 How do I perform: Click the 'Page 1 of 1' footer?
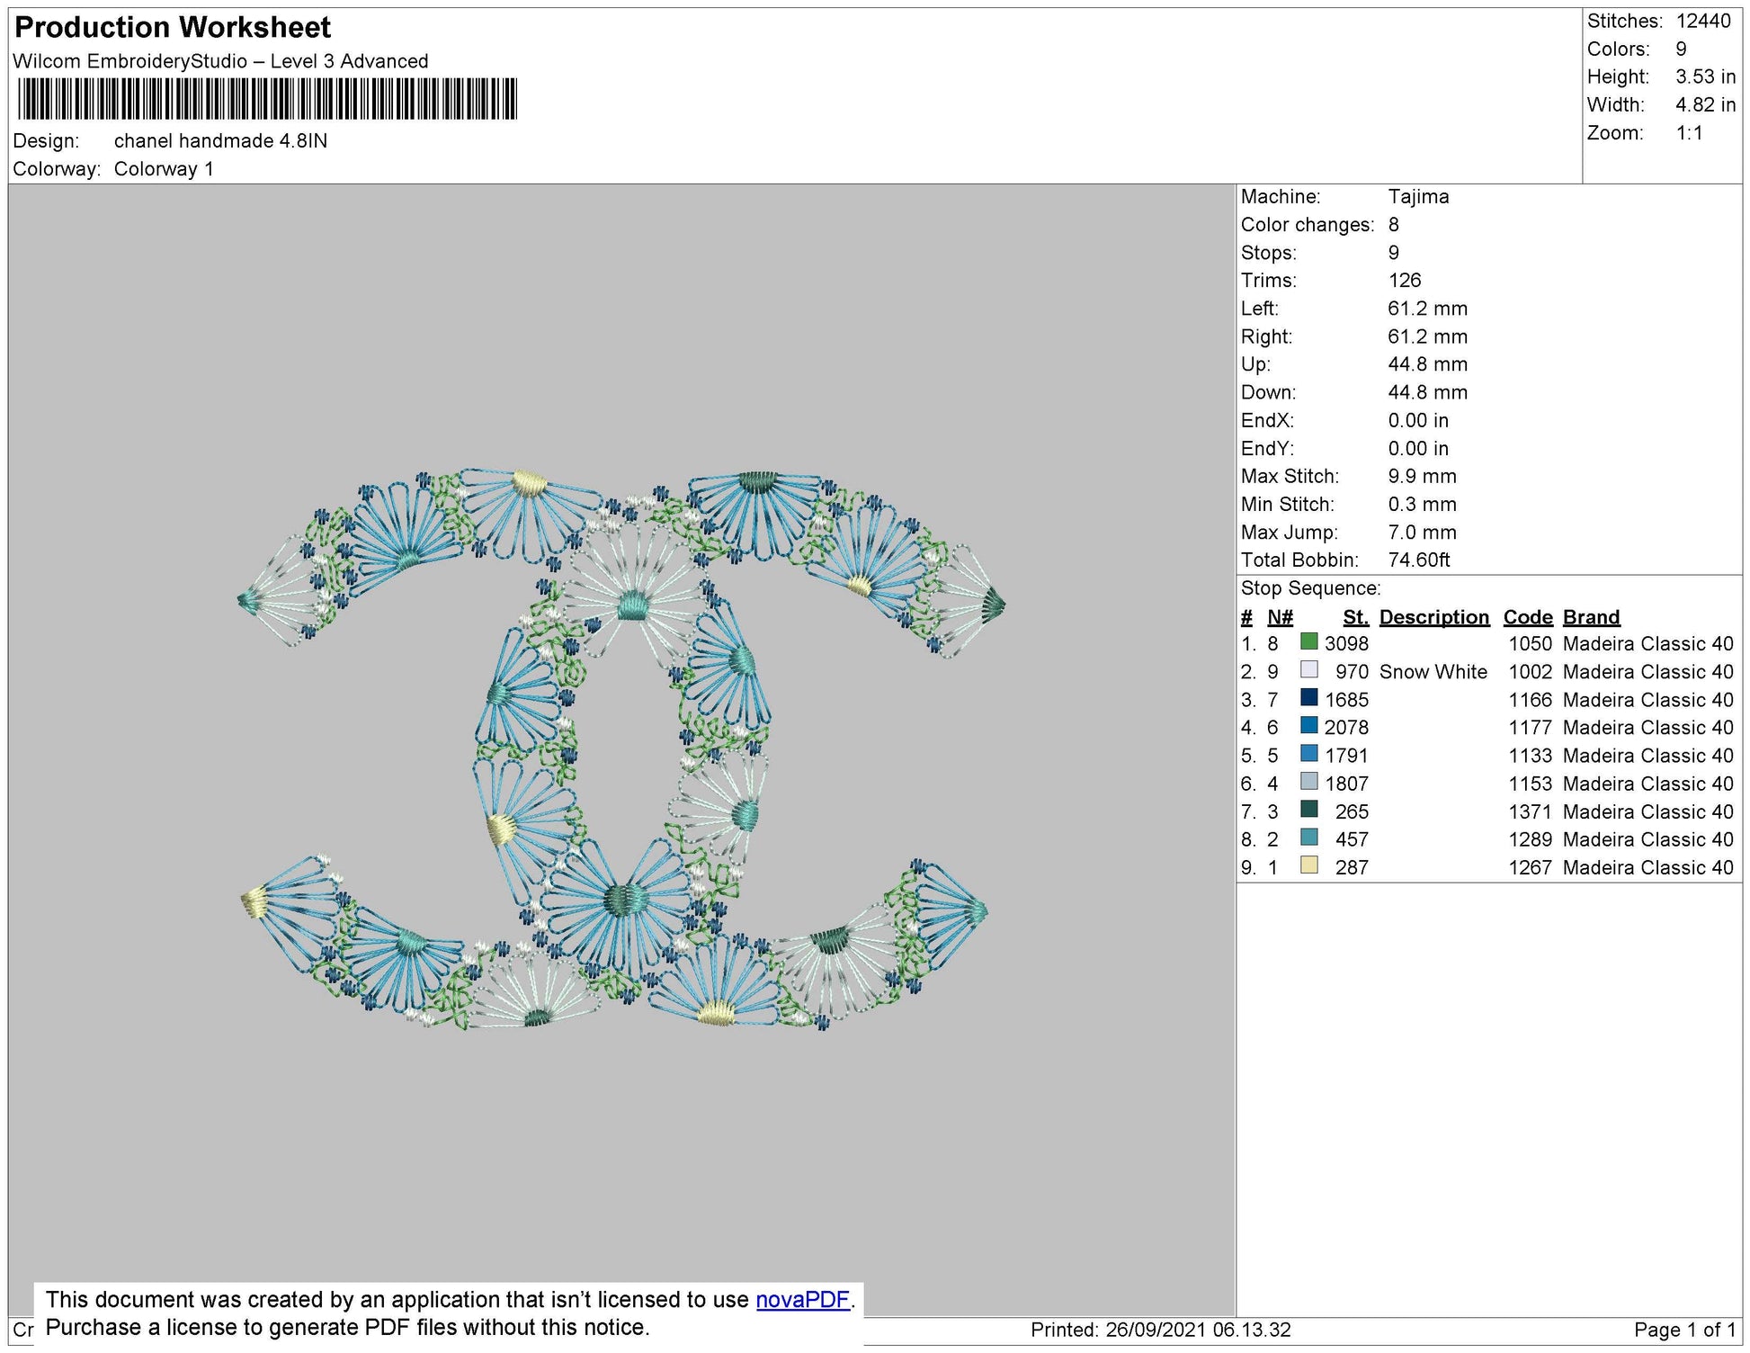tap(1684, 1330)
